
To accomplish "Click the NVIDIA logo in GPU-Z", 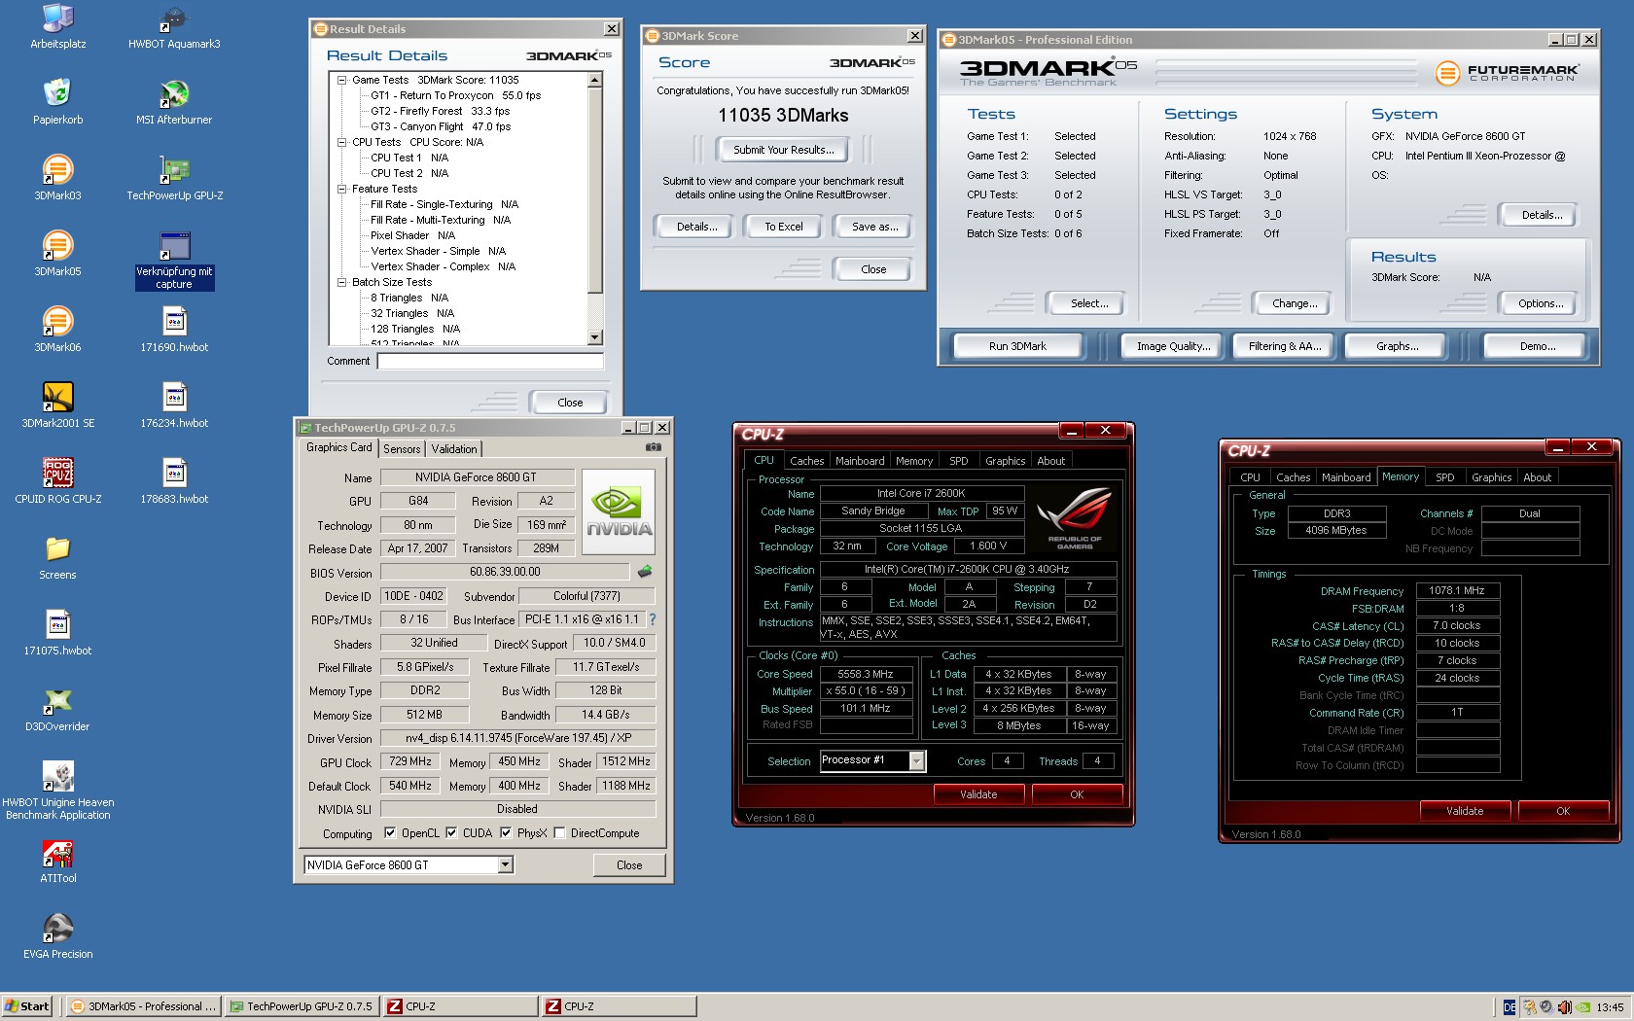I will pyautogui.click(x=619, y=511).
